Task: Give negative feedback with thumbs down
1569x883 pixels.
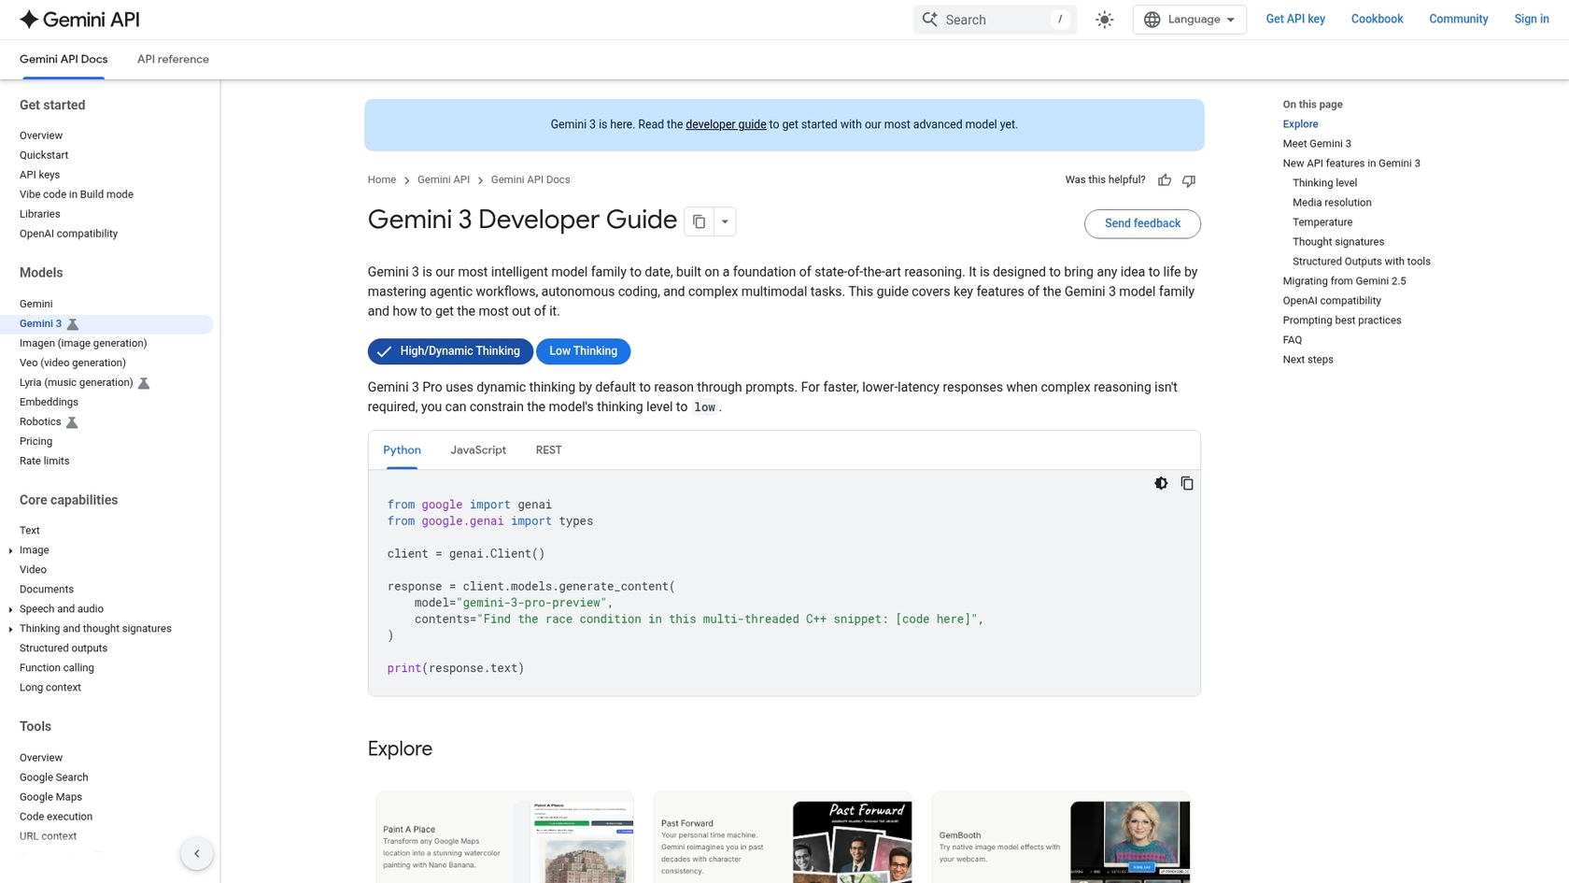Action: [1189, 179]
